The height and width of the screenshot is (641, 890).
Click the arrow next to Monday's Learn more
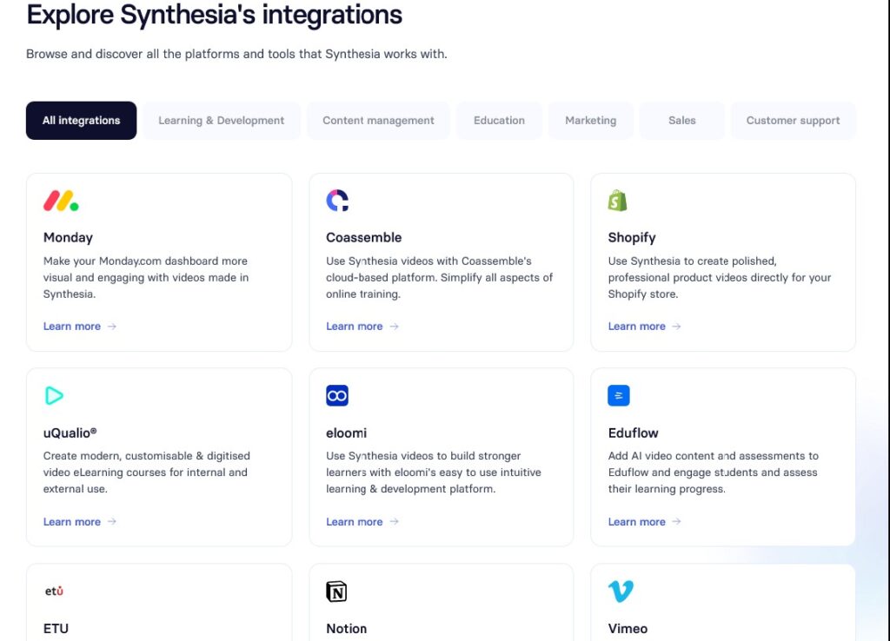point(112,327)
